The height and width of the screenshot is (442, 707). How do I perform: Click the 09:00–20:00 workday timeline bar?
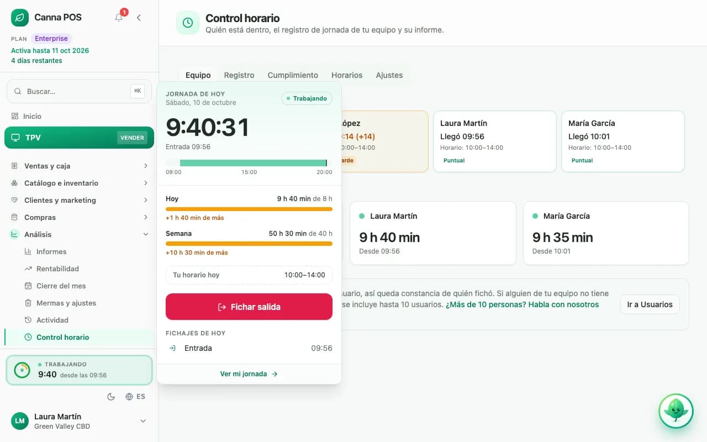coord(249,163)
